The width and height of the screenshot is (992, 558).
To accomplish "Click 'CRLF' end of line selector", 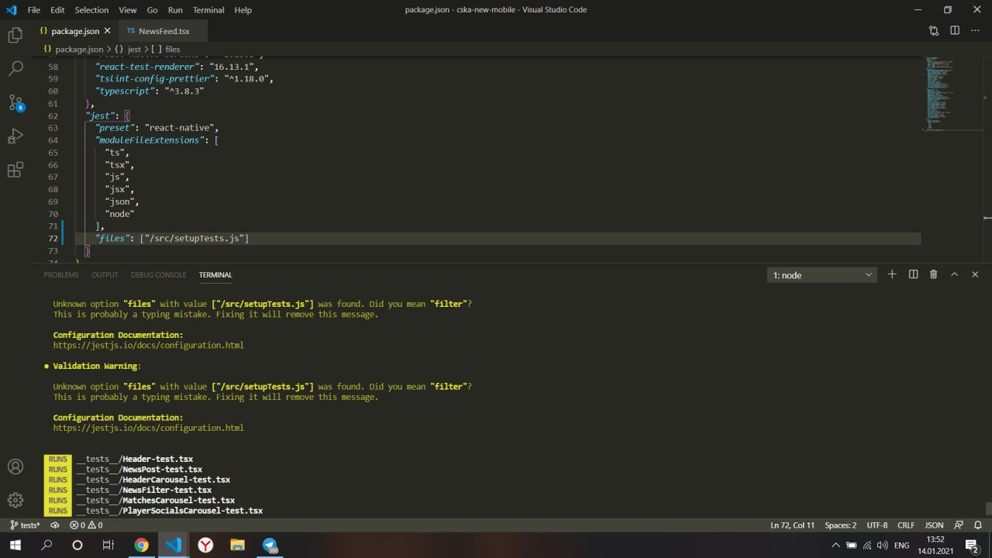I will tap(906, 525).
